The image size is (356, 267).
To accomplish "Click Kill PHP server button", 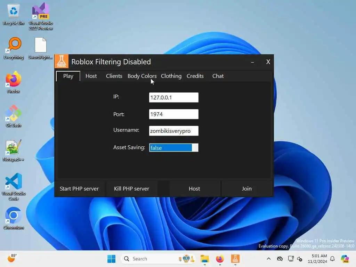I will (132, 189).
